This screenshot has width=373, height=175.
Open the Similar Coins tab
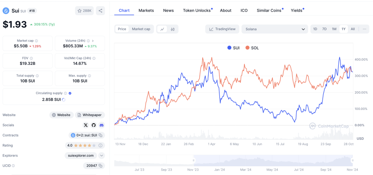coord(269,11)
